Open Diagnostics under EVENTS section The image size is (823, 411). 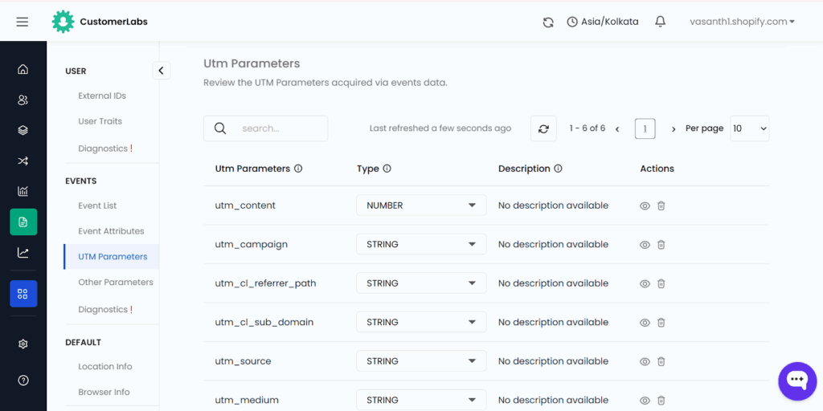[105, 309]
